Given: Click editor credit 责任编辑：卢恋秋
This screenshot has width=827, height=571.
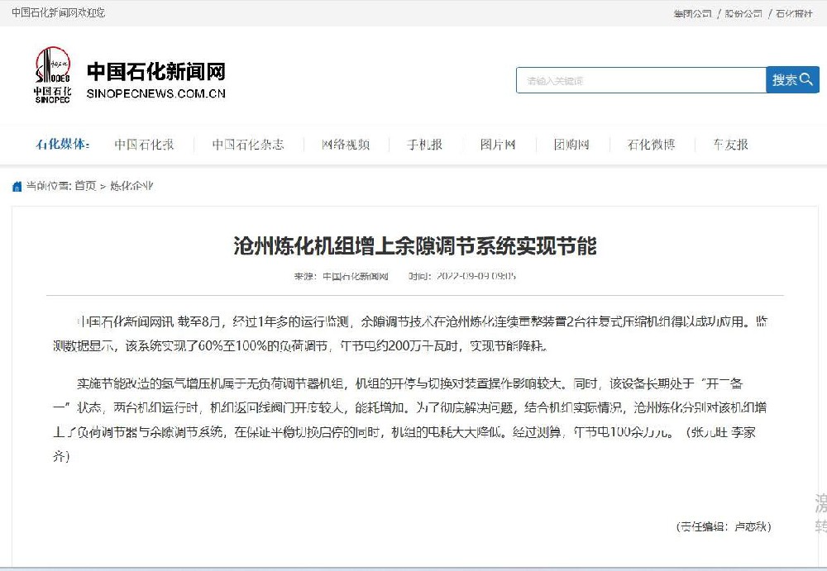Looking at the screenshot, I should click(724, 526).
